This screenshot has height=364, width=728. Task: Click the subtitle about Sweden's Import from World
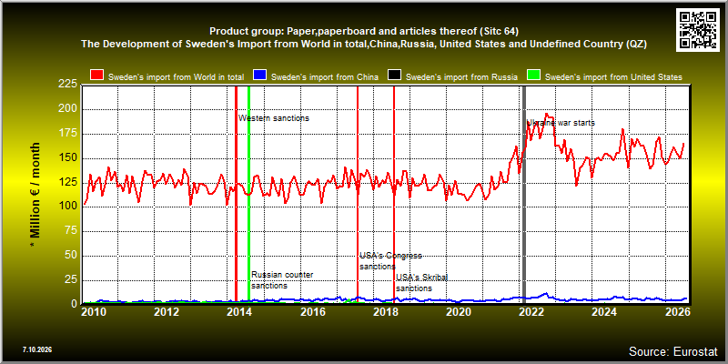[364, 44]
